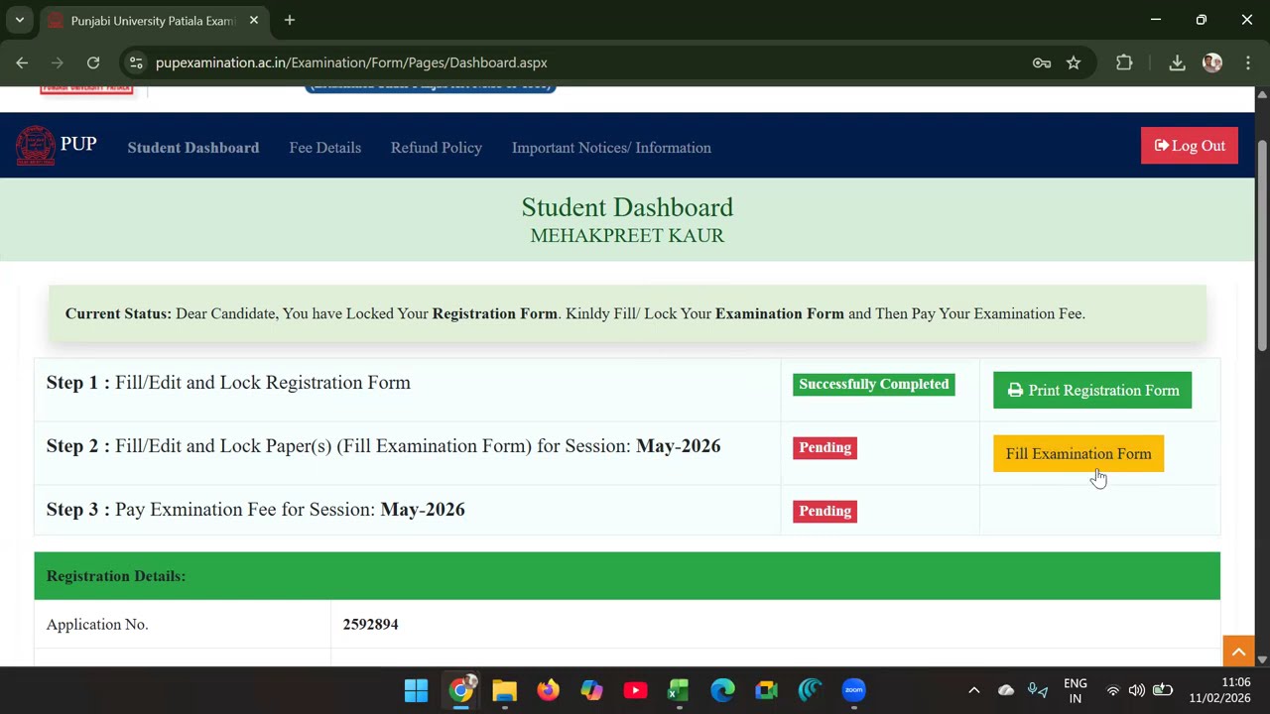
Task: Go back using browser back arrow
Action: pyautogui.click(x=22, y=62)
